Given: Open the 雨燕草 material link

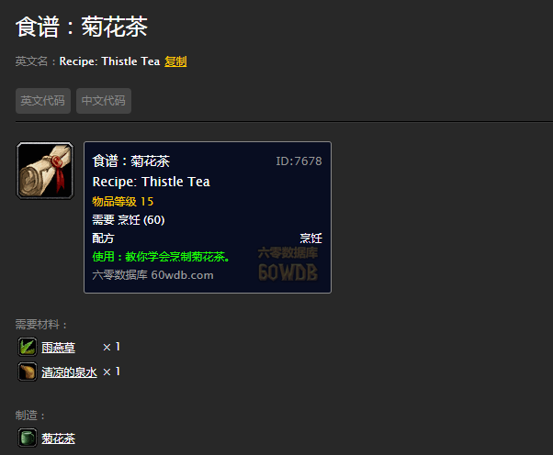Looking at the screenshot, I should [58, 348].
